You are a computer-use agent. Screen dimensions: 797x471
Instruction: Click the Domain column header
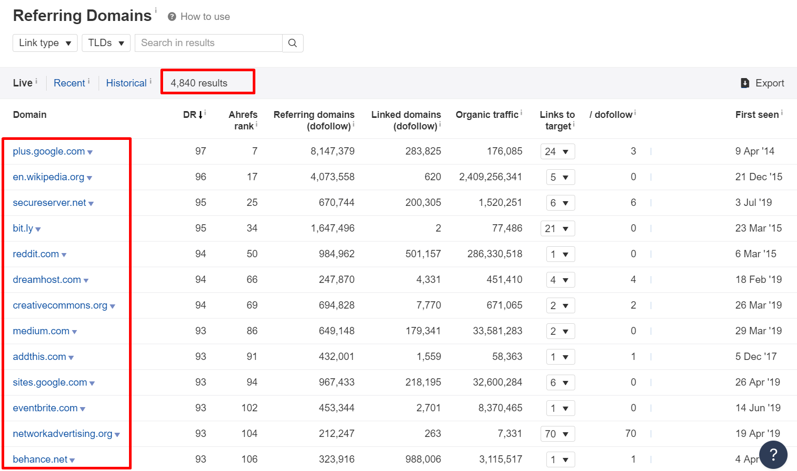(29, 115)
